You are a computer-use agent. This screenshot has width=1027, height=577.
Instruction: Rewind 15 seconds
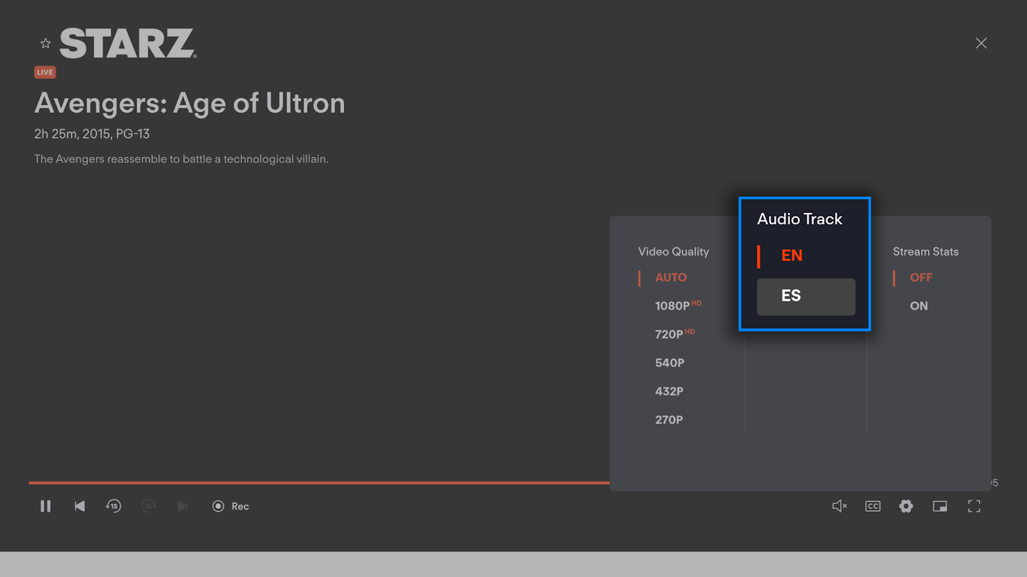click(114, 506)
